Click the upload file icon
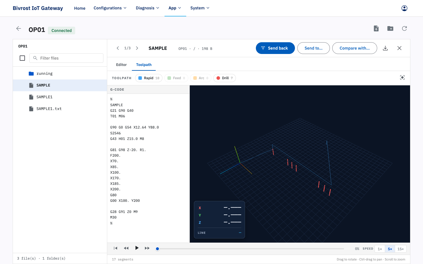This screenshot has height=264, width=423. [376, 28]
